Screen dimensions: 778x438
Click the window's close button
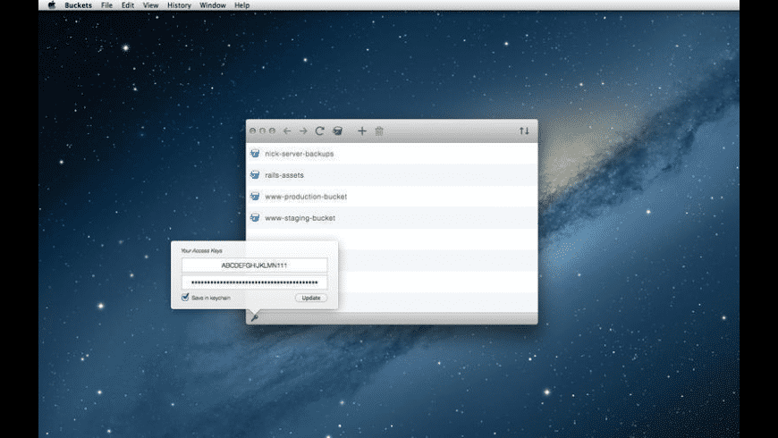pos(252,131)
